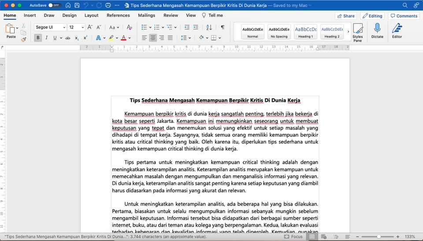This screenshot has width=423, height=241.
Task: Apply the Heading 1 style thumbnail
Action: (x=305, y=32)
